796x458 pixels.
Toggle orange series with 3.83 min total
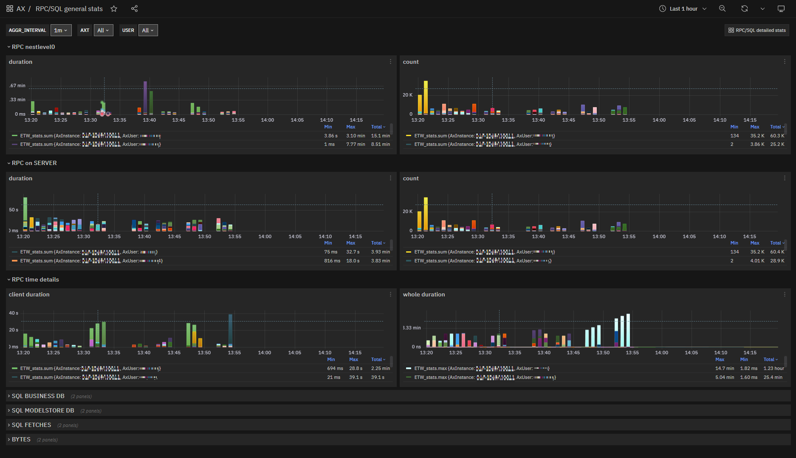pyautogui.click(x=91, y=261)
